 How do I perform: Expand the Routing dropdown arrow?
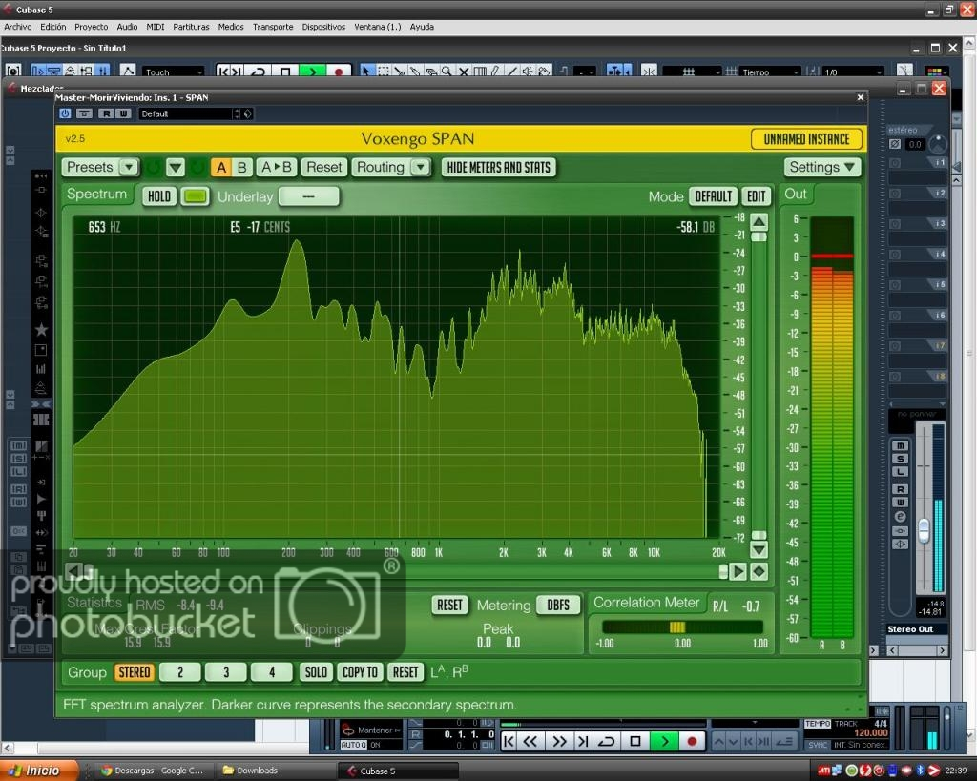click(x=420, y=167)
